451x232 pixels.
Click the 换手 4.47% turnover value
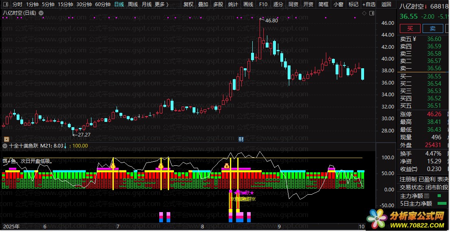click(x=433, y=154)
